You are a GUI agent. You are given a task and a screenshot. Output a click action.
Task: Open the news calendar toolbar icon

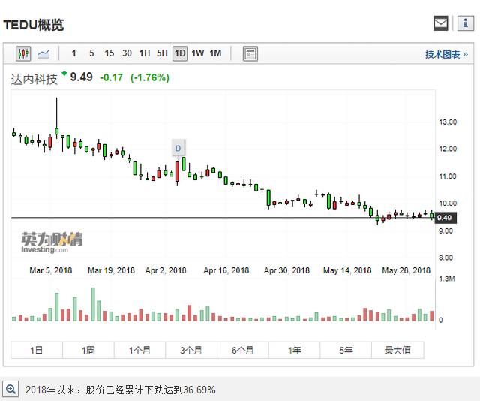(x=250, y=53)
